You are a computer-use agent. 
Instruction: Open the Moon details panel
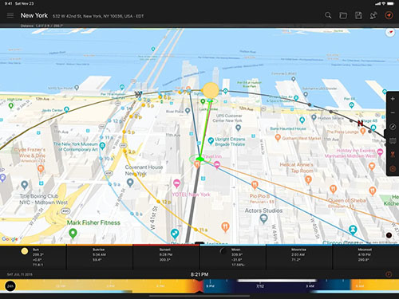[232, 257]
